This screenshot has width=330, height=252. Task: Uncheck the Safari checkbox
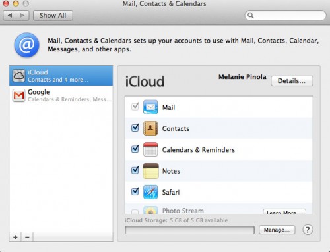(x=135, y=191)
